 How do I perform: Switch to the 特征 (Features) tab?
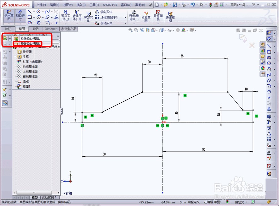tap(8, 29)
